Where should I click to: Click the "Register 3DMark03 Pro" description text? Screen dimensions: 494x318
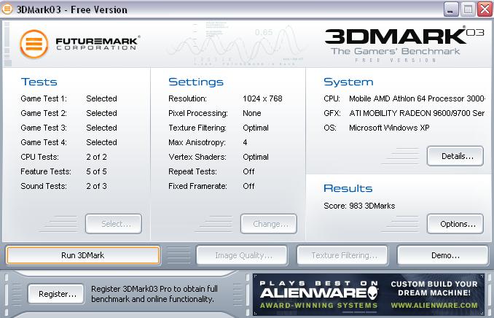[154, 294]
